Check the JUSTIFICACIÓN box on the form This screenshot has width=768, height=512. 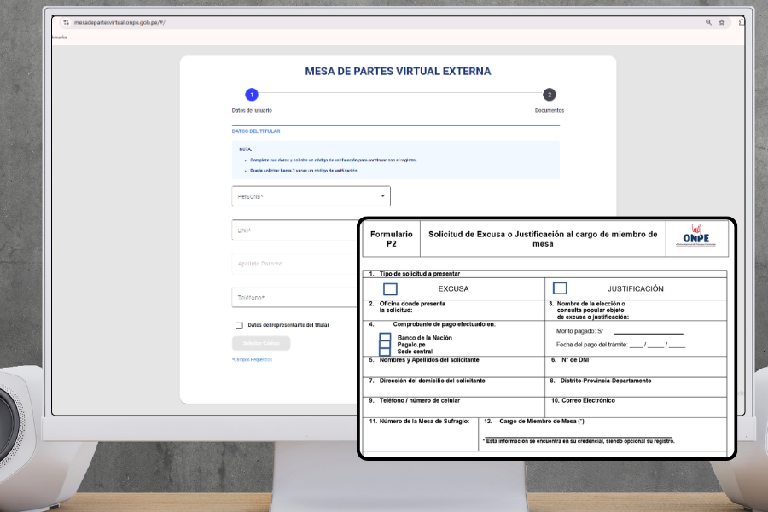(560, 288)
